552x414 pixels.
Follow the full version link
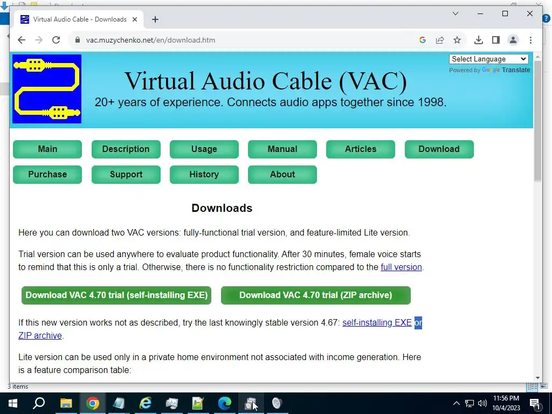(401, 267)
